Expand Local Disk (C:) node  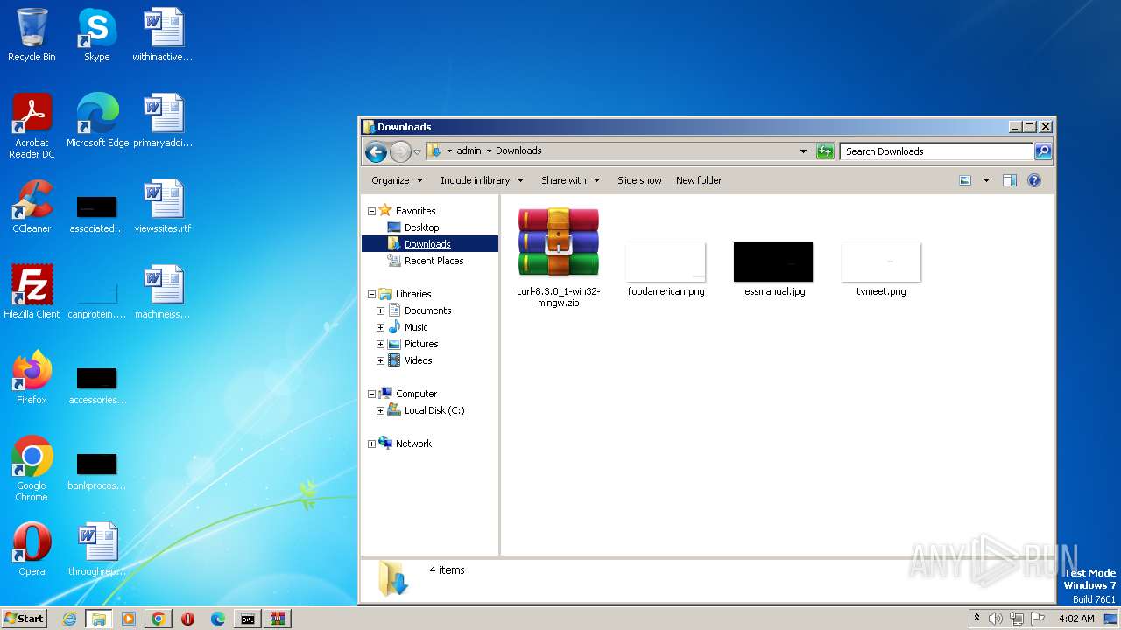coord(380,410)
